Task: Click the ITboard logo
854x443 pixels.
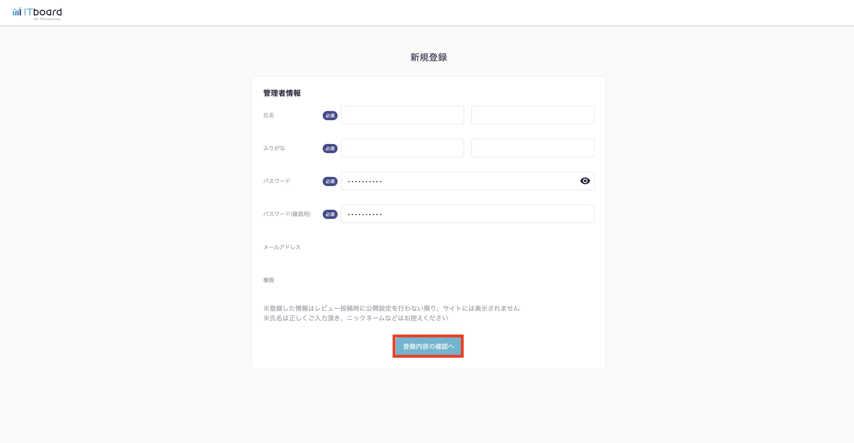Action: click(37, 13)
